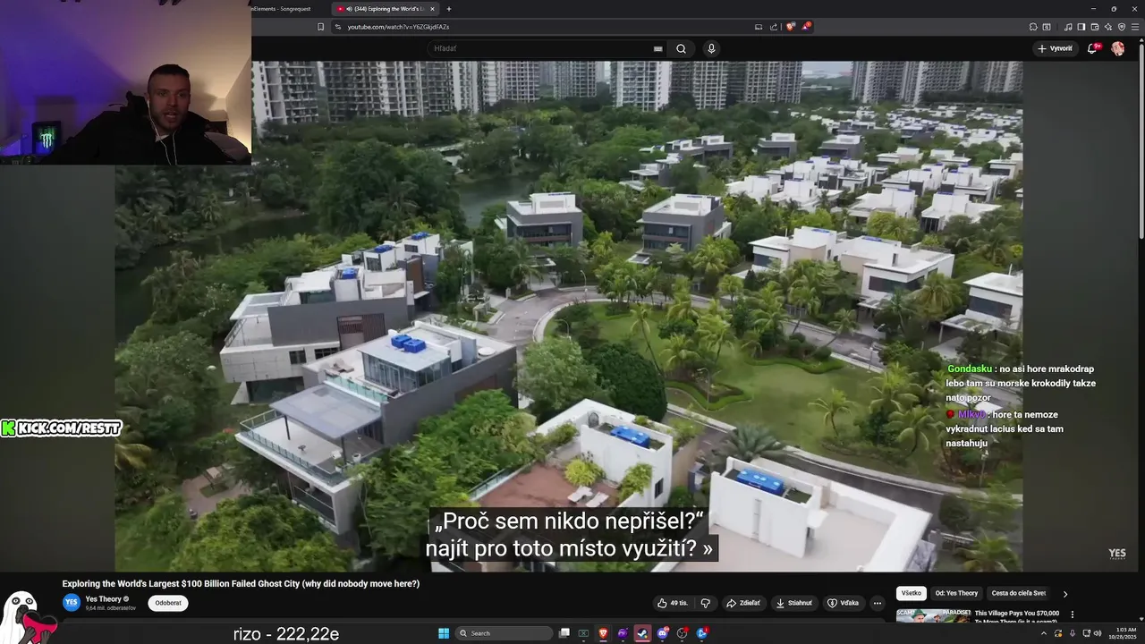1145x644 pixels.
Task: Open the Steam taskbar icon
Action: pyautogui.click(x=642, y=633)
